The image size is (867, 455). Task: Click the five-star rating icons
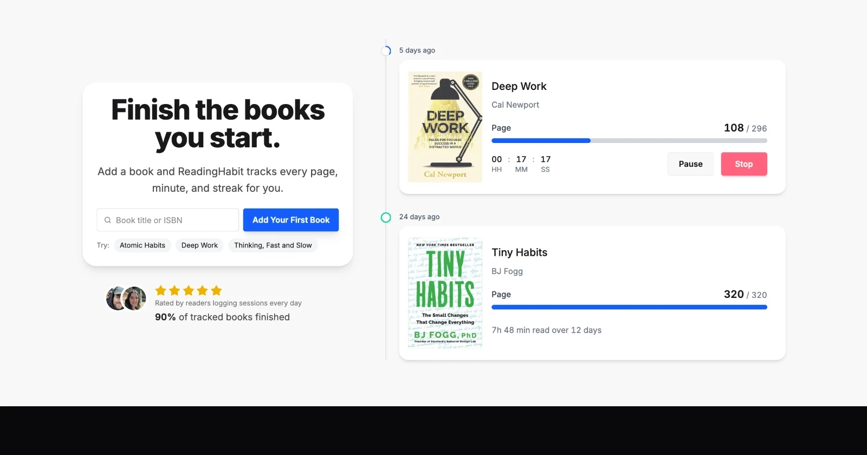[189, 290]
